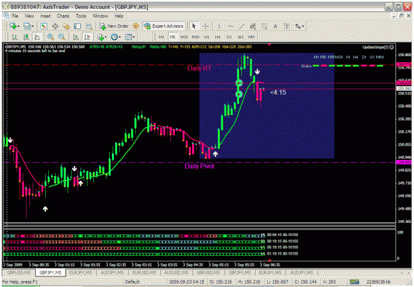
Task: Open the Profiles icon
Action: tap(26, 26)
